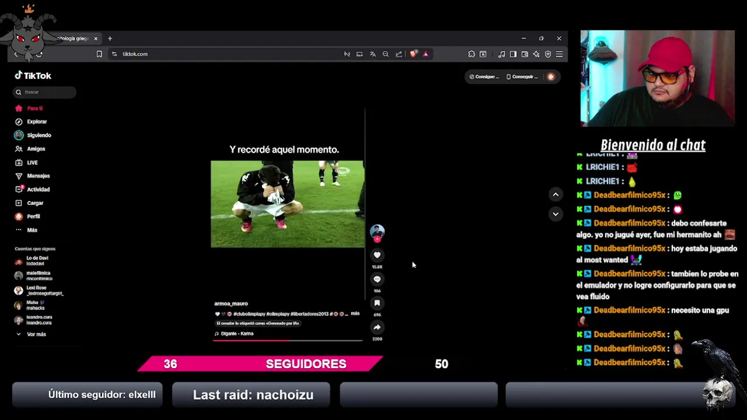This screenshot has height=420, width=747.
Task: Open Lo de Davi account
Action: click(x=32, y=261)
